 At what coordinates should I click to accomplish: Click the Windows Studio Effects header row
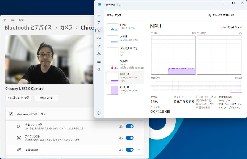coord(75,114)
